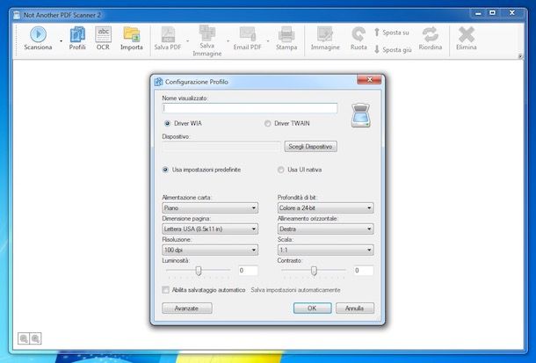Expand the toolbar overflow arrow at far right

click(520, 56)
